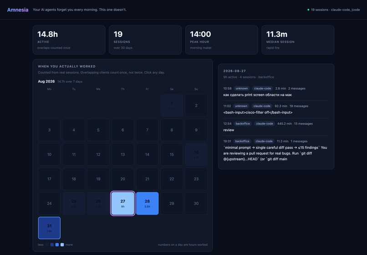Choose day 8 in the calendar
The height and width of the screenshot is (255, 367).
pyautogui.click(x=172, y=130)
